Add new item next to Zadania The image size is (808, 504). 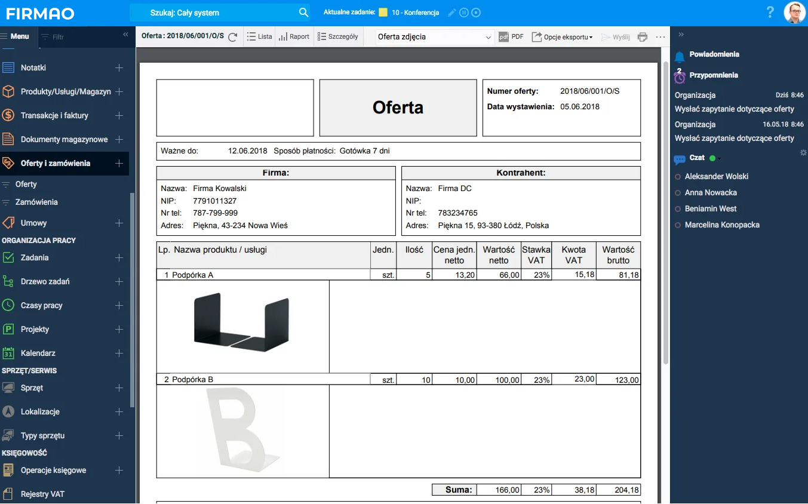[119, 258]
